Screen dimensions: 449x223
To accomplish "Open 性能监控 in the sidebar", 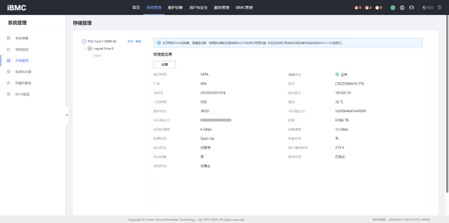I will (x=22, y=49).
